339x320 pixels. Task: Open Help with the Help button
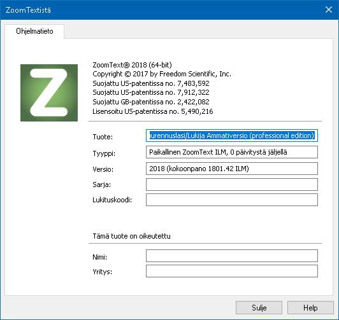click(310, 307)
